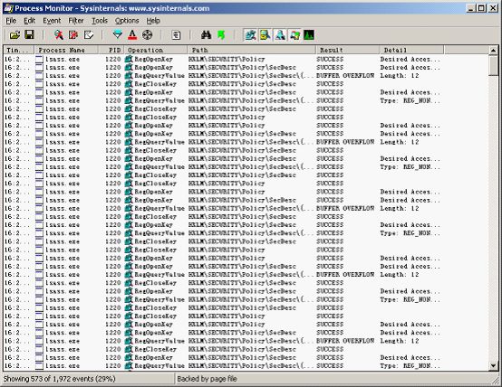The image size is (502, 387).
Task: Toggle Show Registry Activity button
Action: (x=250, y=35)
